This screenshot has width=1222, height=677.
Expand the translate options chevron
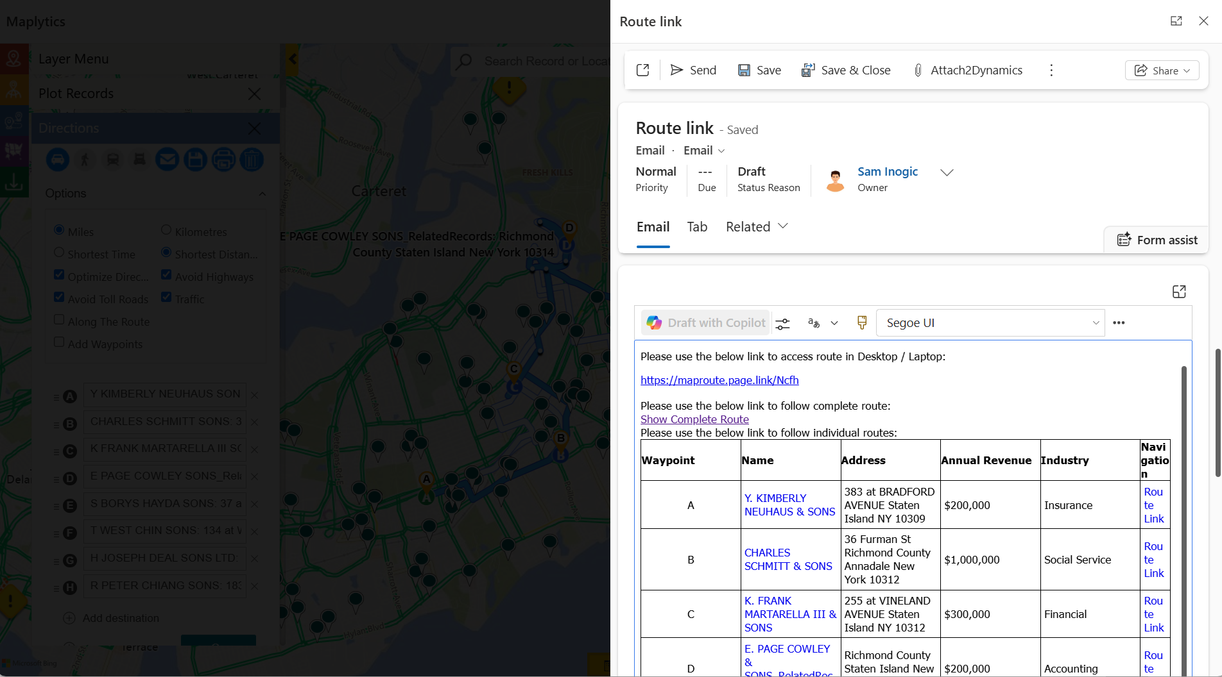(834, 323)
